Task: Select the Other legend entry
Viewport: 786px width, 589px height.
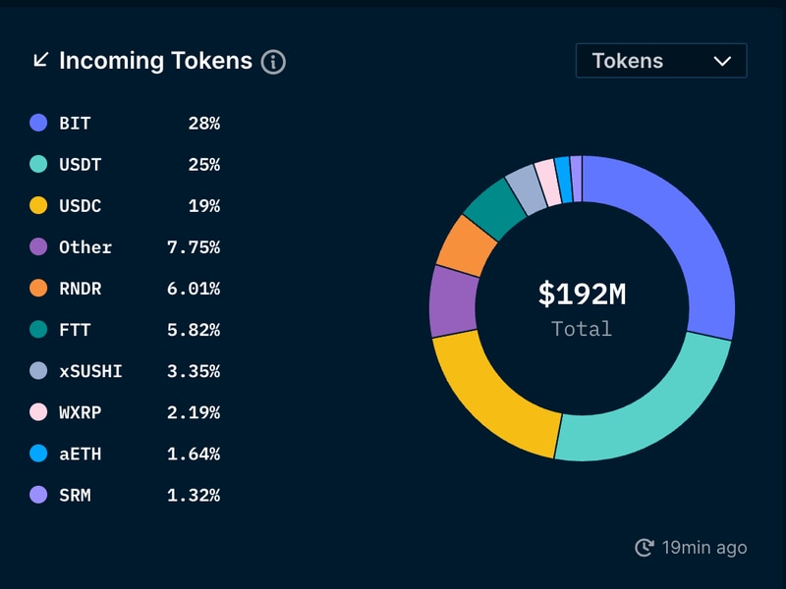Action: [85, 247]
